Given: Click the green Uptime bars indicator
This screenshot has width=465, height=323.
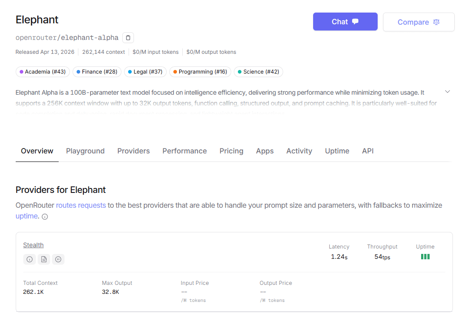Looking at the screenshot, I should (x=425, y=257).
